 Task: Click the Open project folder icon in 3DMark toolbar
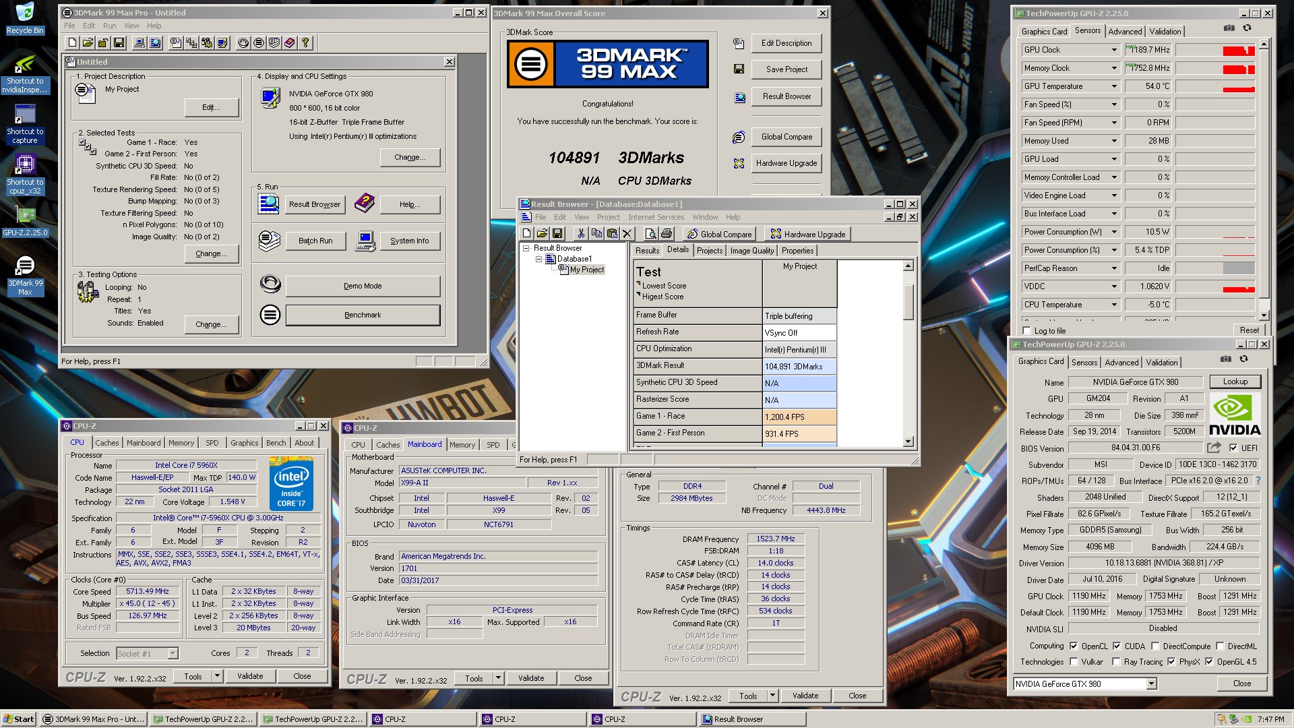pyautogui.click(x=88, y=42)
